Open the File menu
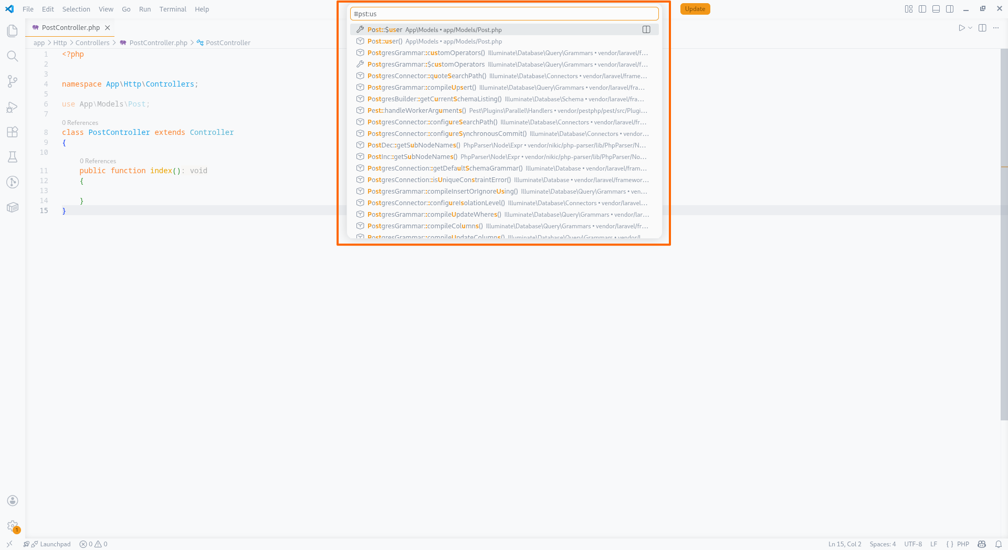This screenshot has height=550, width=1008. 28,9
